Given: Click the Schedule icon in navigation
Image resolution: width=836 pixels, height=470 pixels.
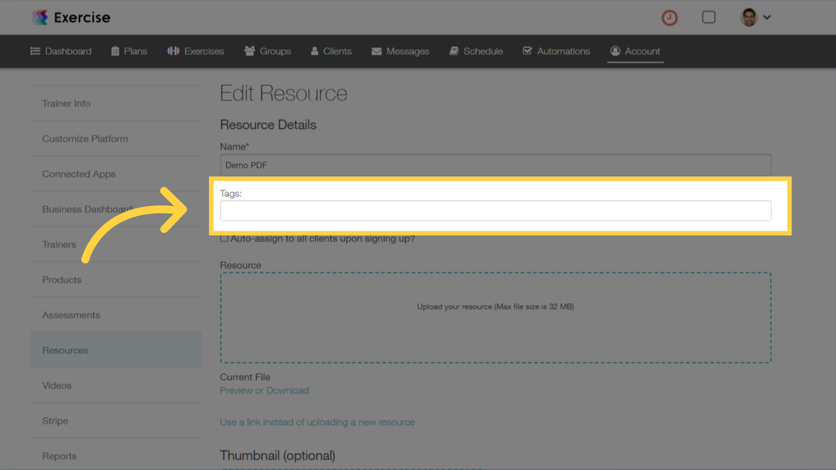Looking at the screenshot, I should pos(454,50).
